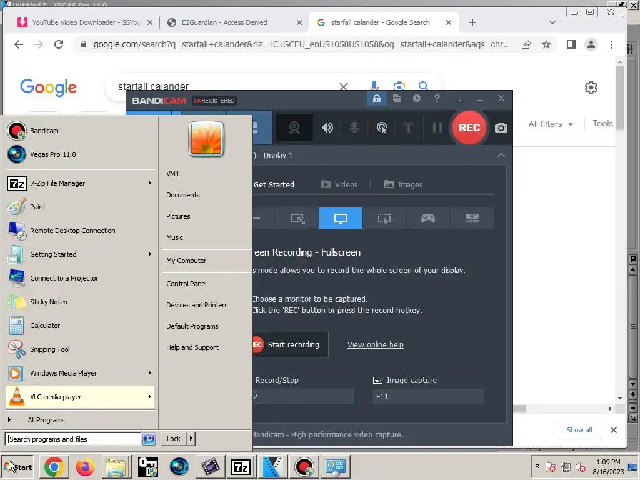Open Sticky Notes from Start menu
This screenshot has height=480, width=640.
coord(80,302)
